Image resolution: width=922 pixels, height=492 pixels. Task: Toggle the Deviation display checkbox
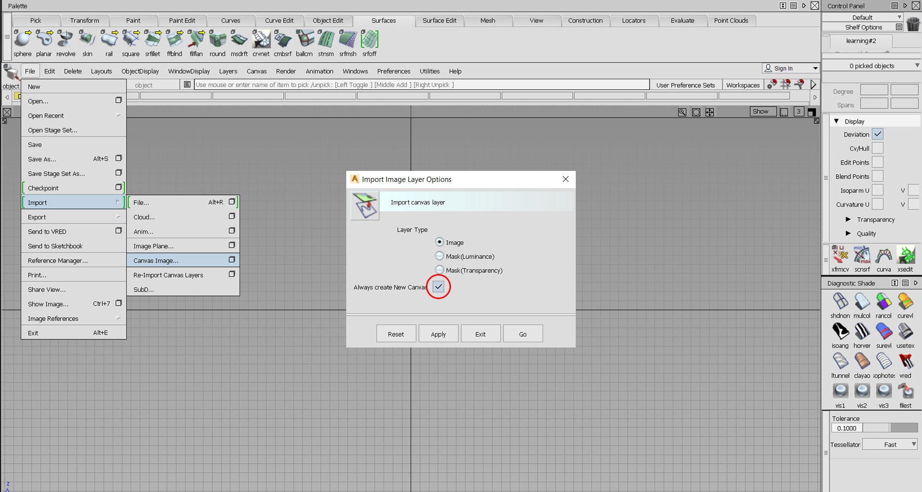tap(878, 134)
